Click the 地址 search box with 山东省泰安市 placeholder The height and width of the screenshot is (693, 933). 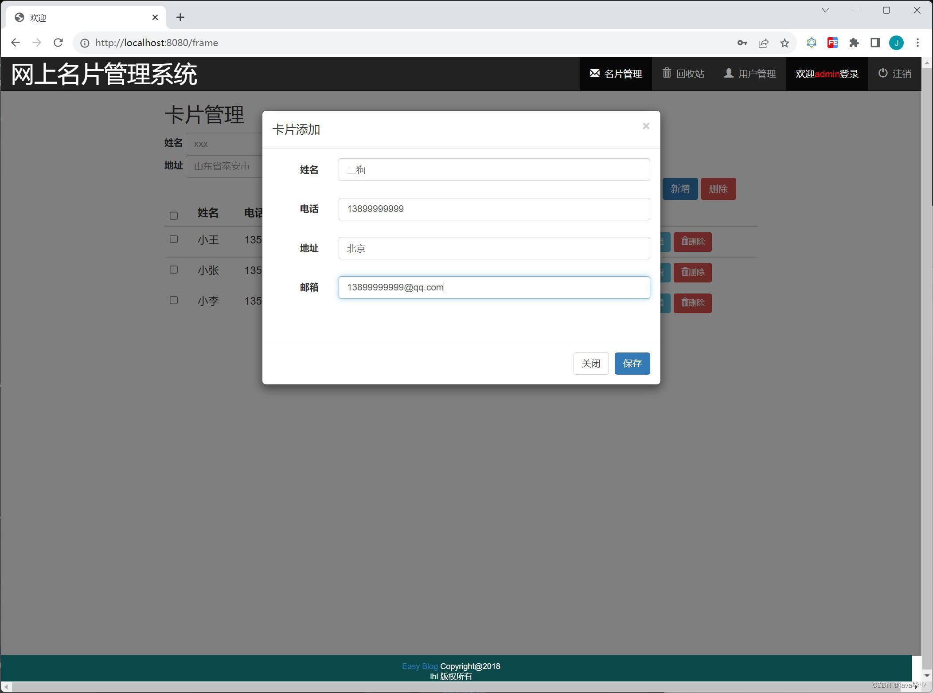click(x=224, y=166)
